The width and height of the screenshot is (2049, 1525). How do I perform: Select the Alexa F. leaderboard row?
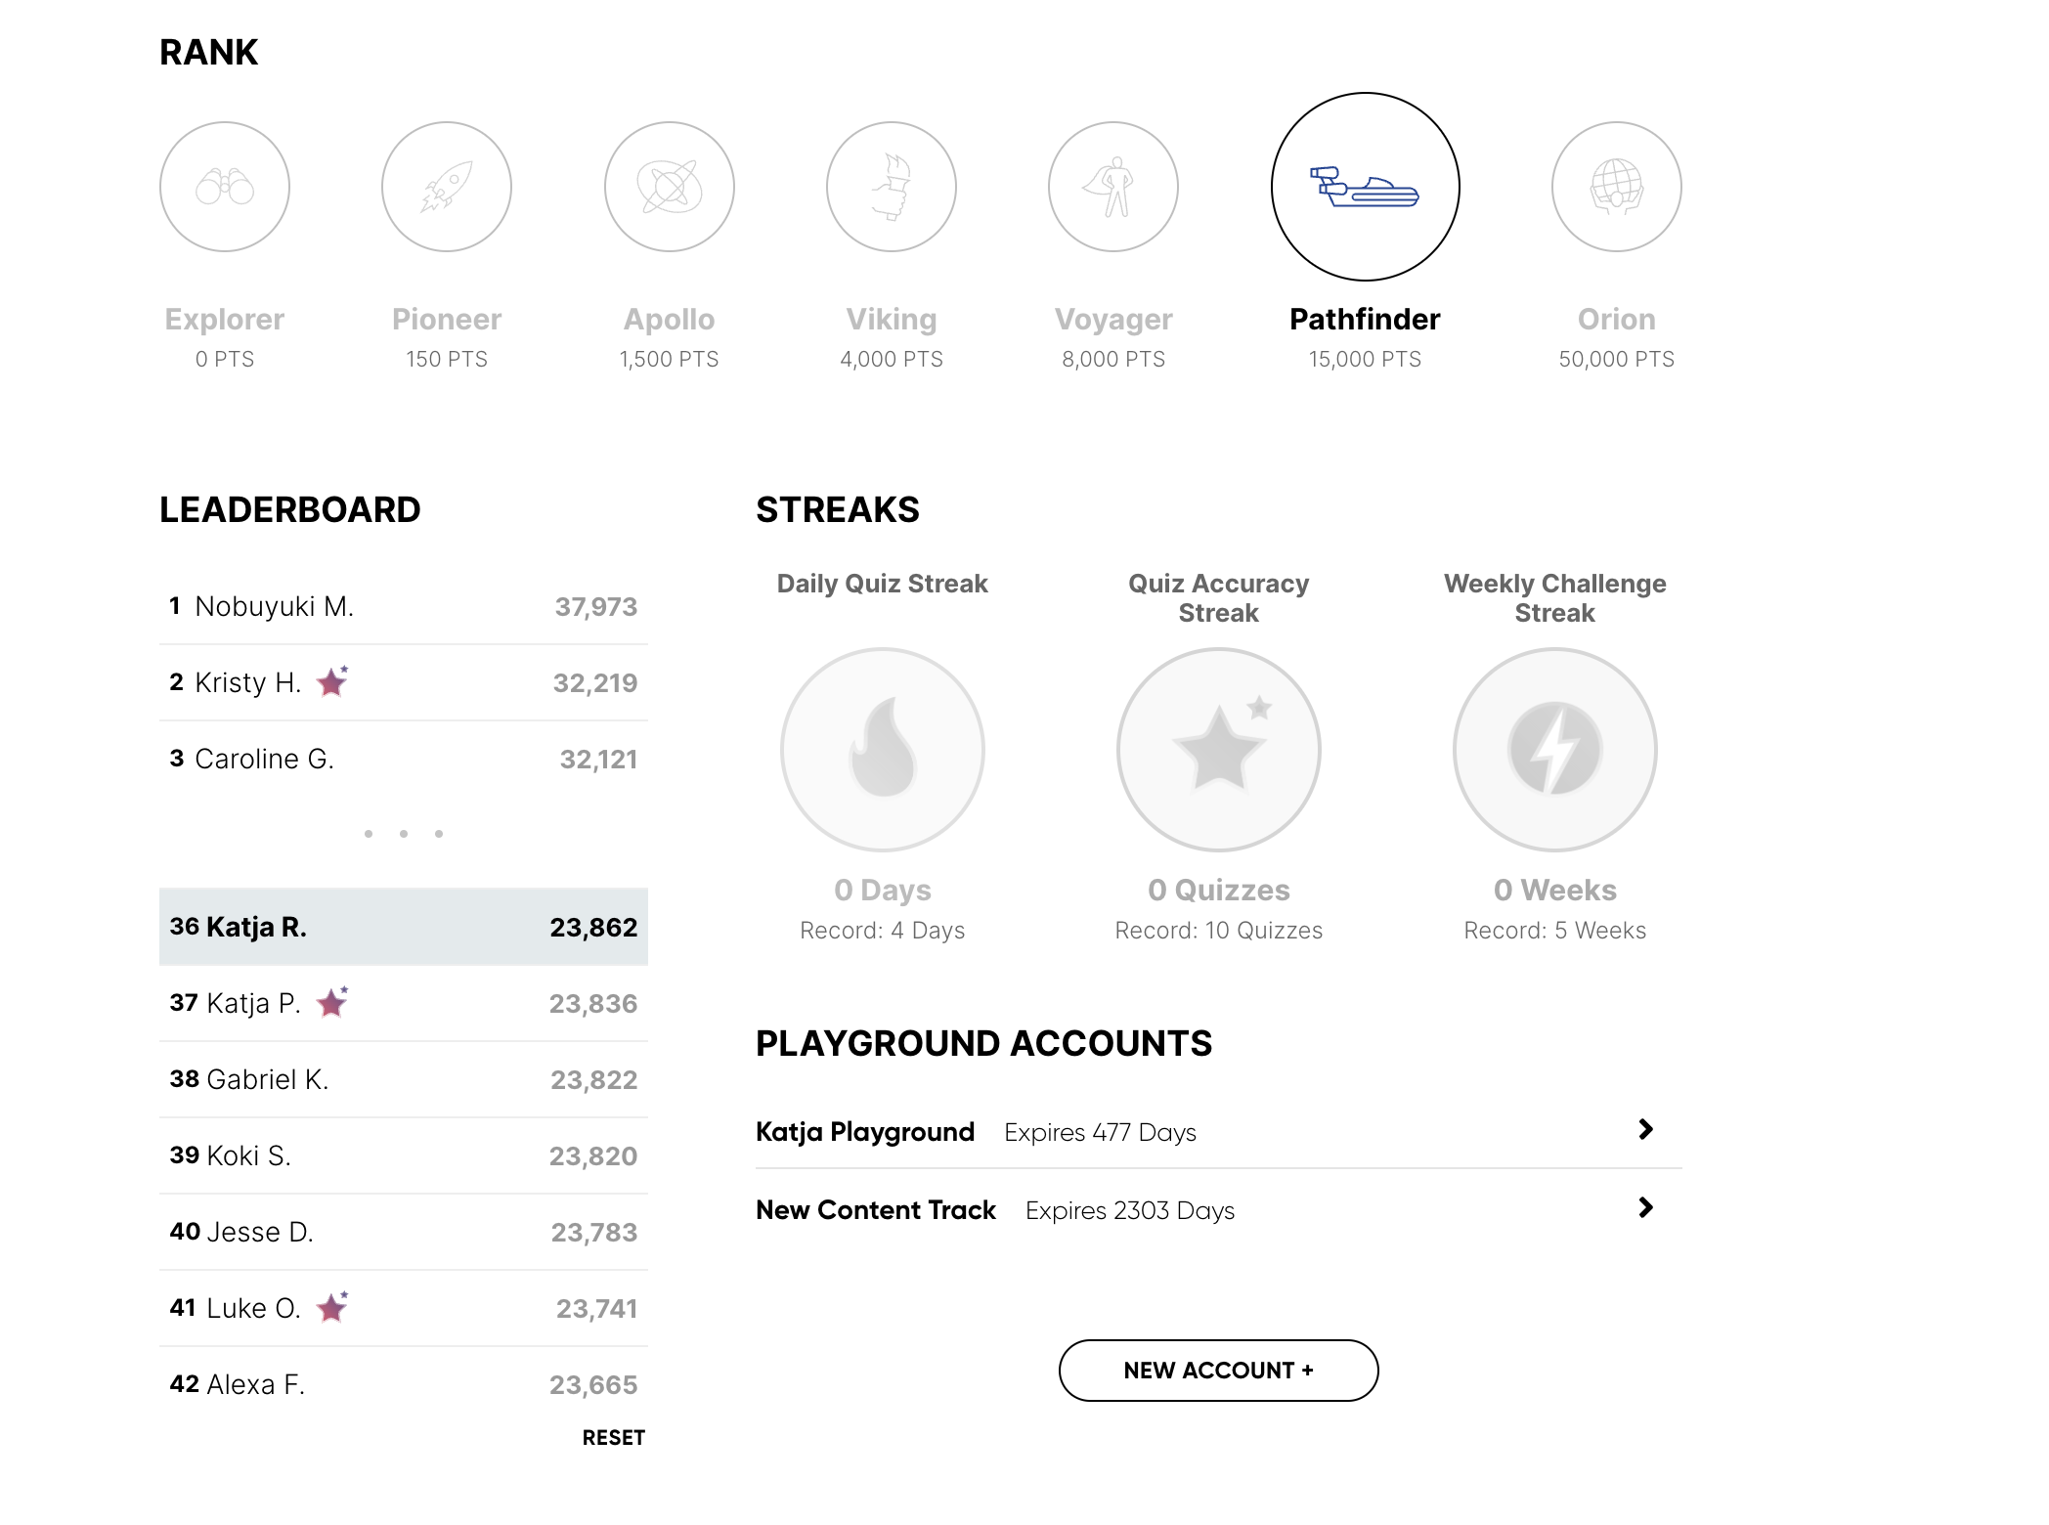pos(404,1385)
